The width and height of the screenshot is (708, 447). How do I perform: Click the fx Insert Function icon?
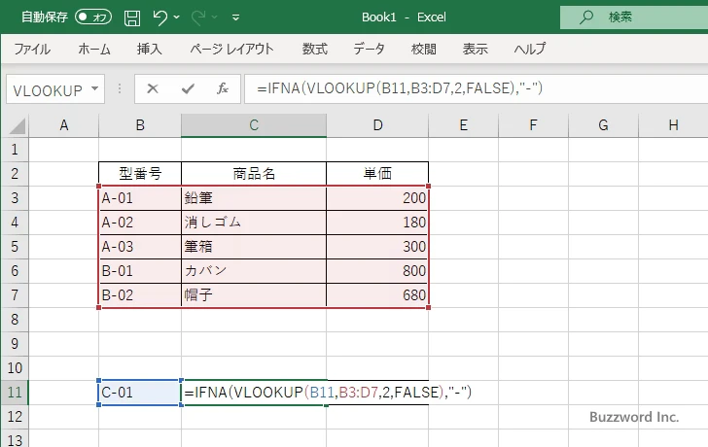(223, 88)
